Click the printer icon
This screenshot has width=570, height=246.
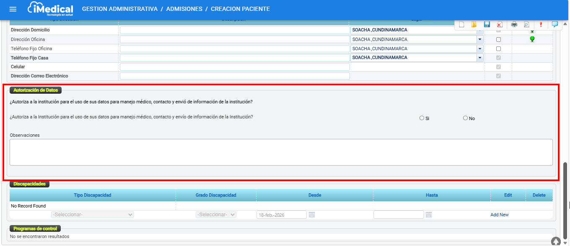[514, 25]
